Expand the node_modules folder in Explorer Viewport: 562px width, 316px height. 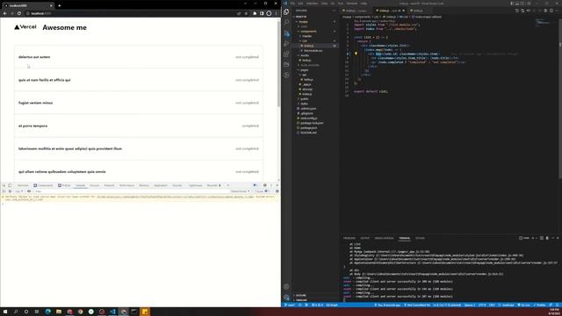click(x=309, y=65)
